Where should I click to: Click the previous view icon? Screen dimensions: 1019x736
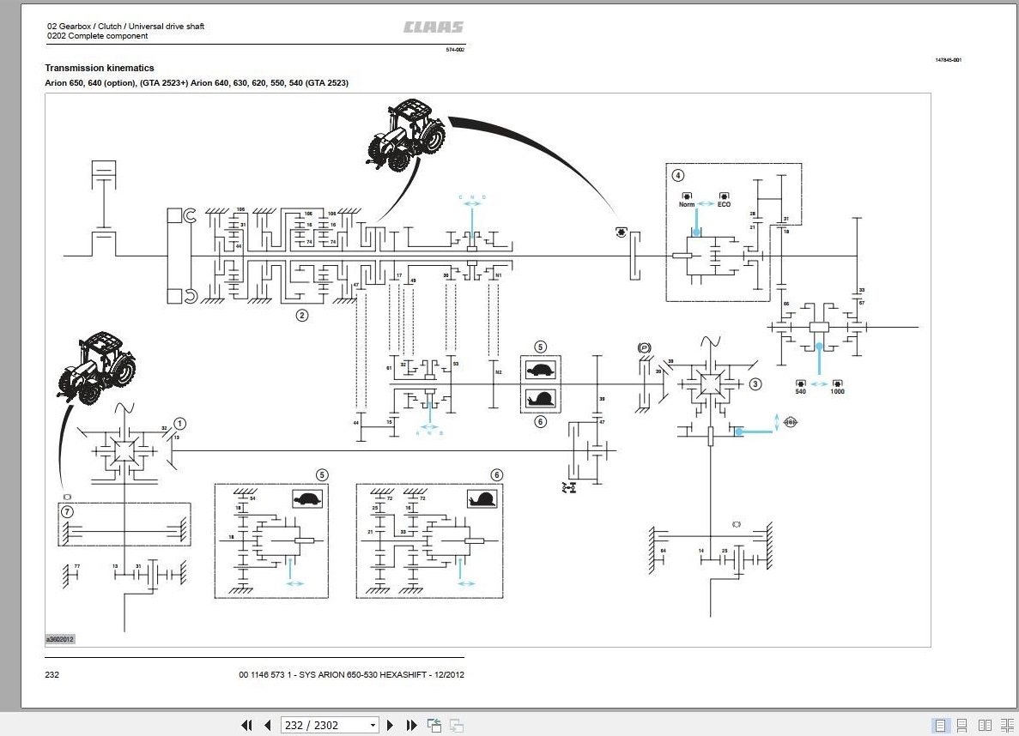click(x=434, y=725)
